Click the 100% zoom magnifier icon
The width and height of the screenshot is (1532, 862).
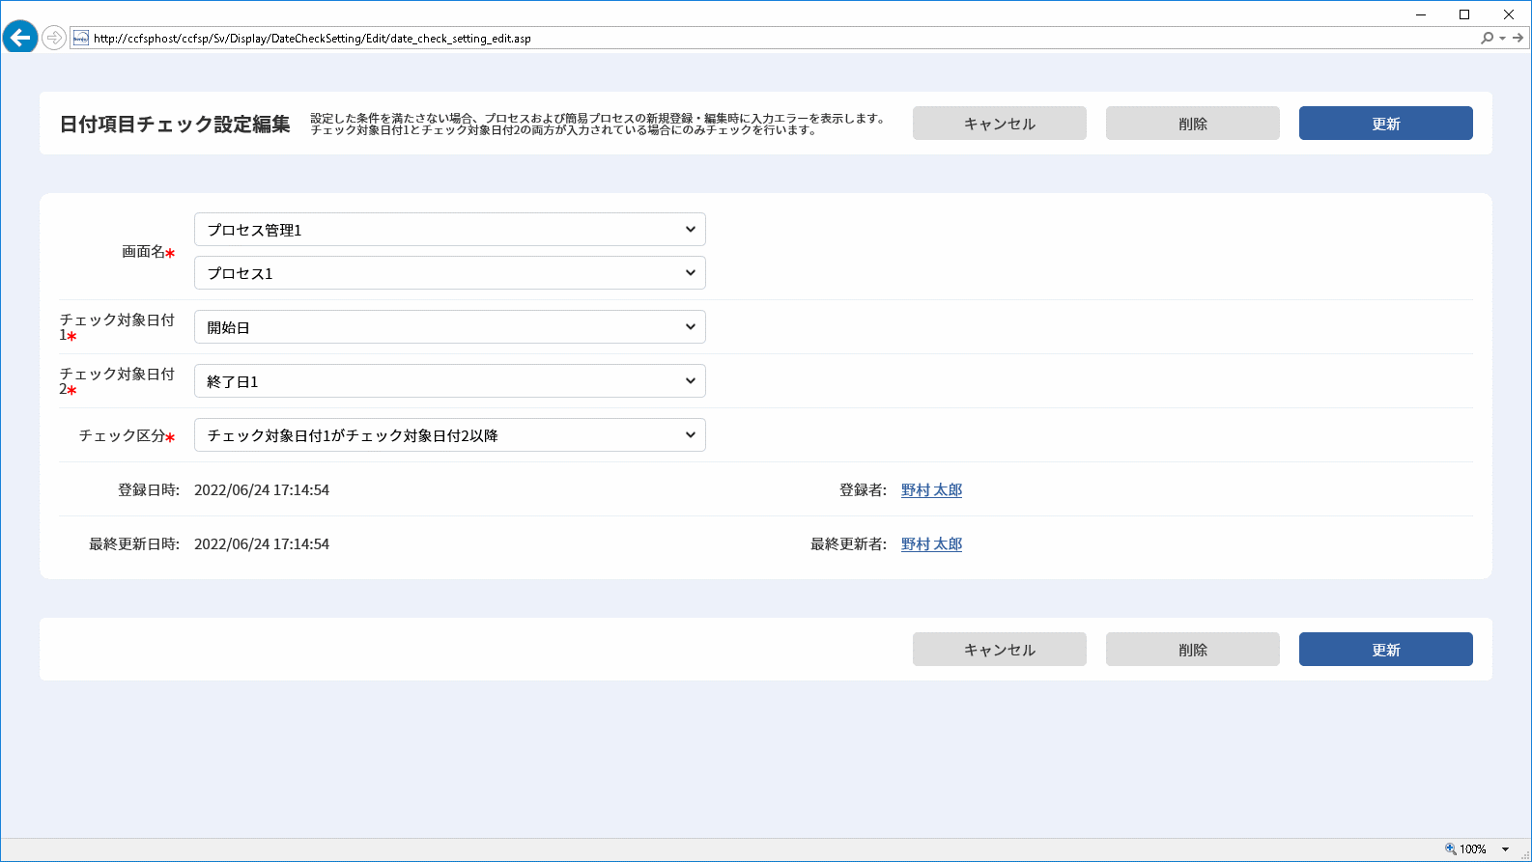(x=1450, y=849)
